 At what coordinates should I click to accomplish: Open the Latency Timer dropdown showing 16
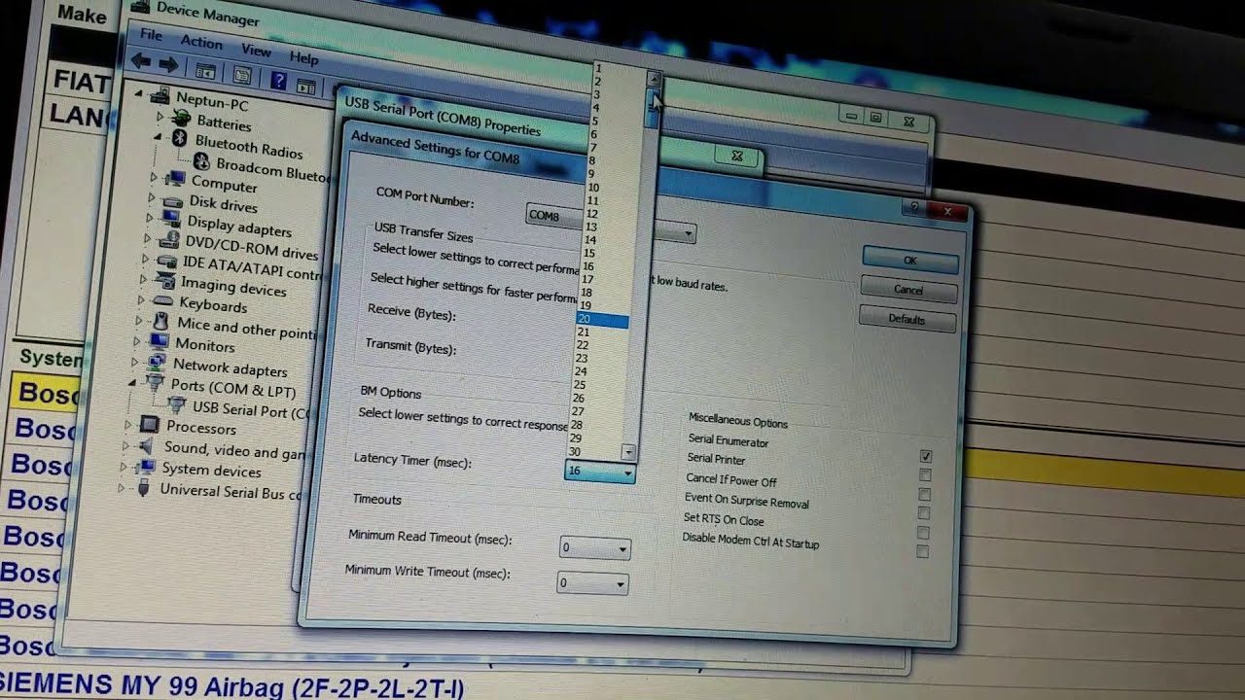coord(599,472)
